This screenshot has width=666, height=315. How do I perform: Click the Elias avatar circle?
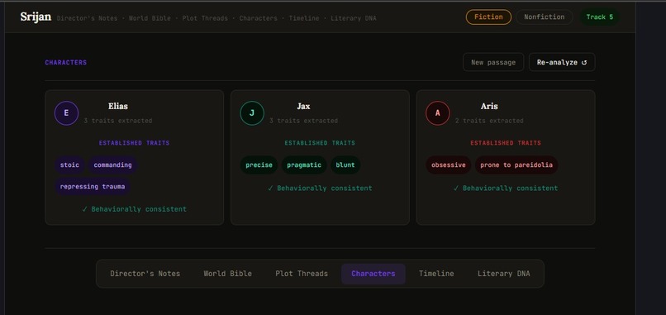pyautogui.click(x=66, y=113)
